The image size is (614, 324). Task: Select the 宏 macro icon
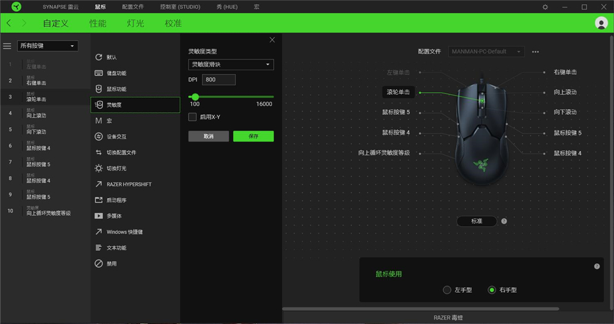click(99, 121)
